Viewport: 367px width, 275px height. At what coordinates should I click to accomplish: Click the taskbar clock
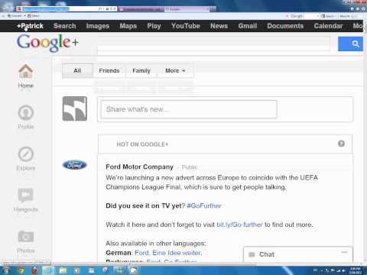[355, 270]
